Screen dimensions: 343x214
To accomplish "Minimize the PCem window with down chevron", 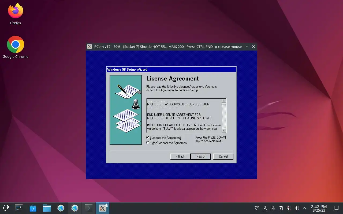I will (247, 47).
